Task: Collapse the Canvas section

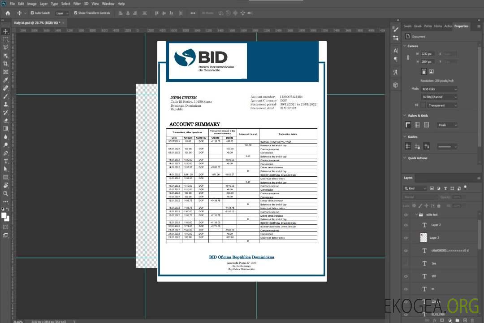Action: [x=405, y=46]
